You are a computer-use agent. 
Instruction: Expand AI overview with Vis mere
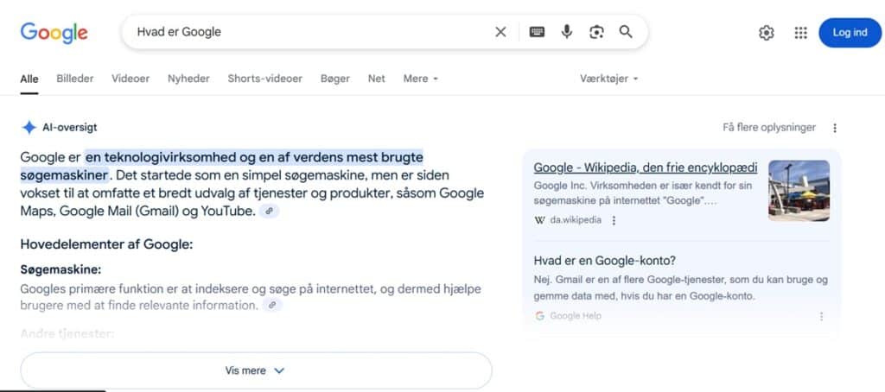coord(255,370)
